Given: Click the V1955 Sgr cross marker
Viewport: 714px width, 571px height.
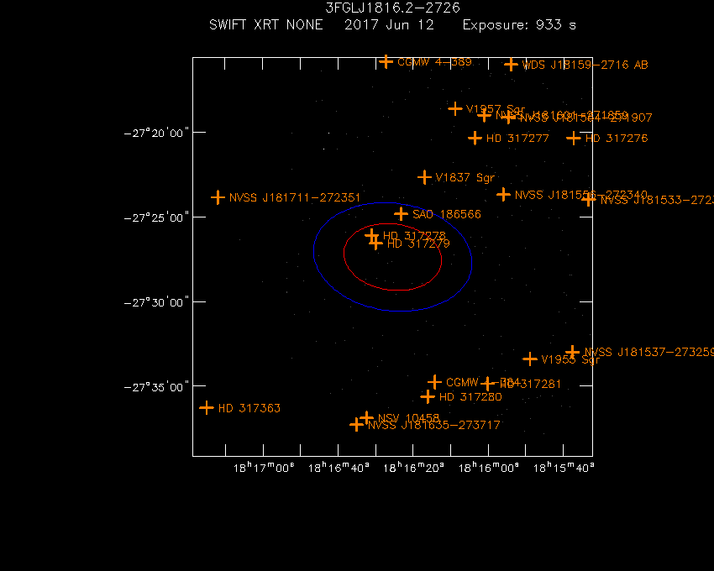Looking at the screenshot, I should 530,359.
